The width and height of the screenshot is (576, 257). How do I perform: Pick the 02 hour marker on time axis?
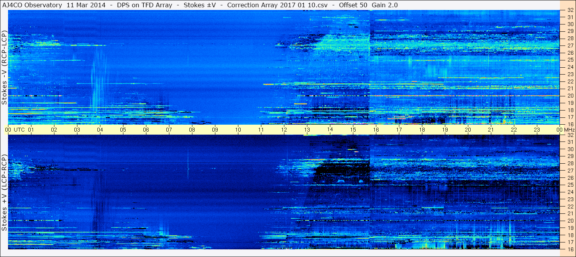[54, 130]
